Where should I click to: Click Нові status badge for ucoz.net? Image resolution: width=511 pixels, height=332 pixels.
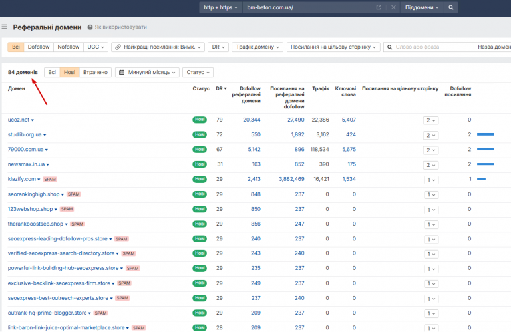pyautogui.click(x=200, y=120)
